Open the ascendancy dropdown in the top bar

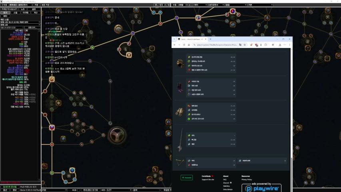point(216,5)
